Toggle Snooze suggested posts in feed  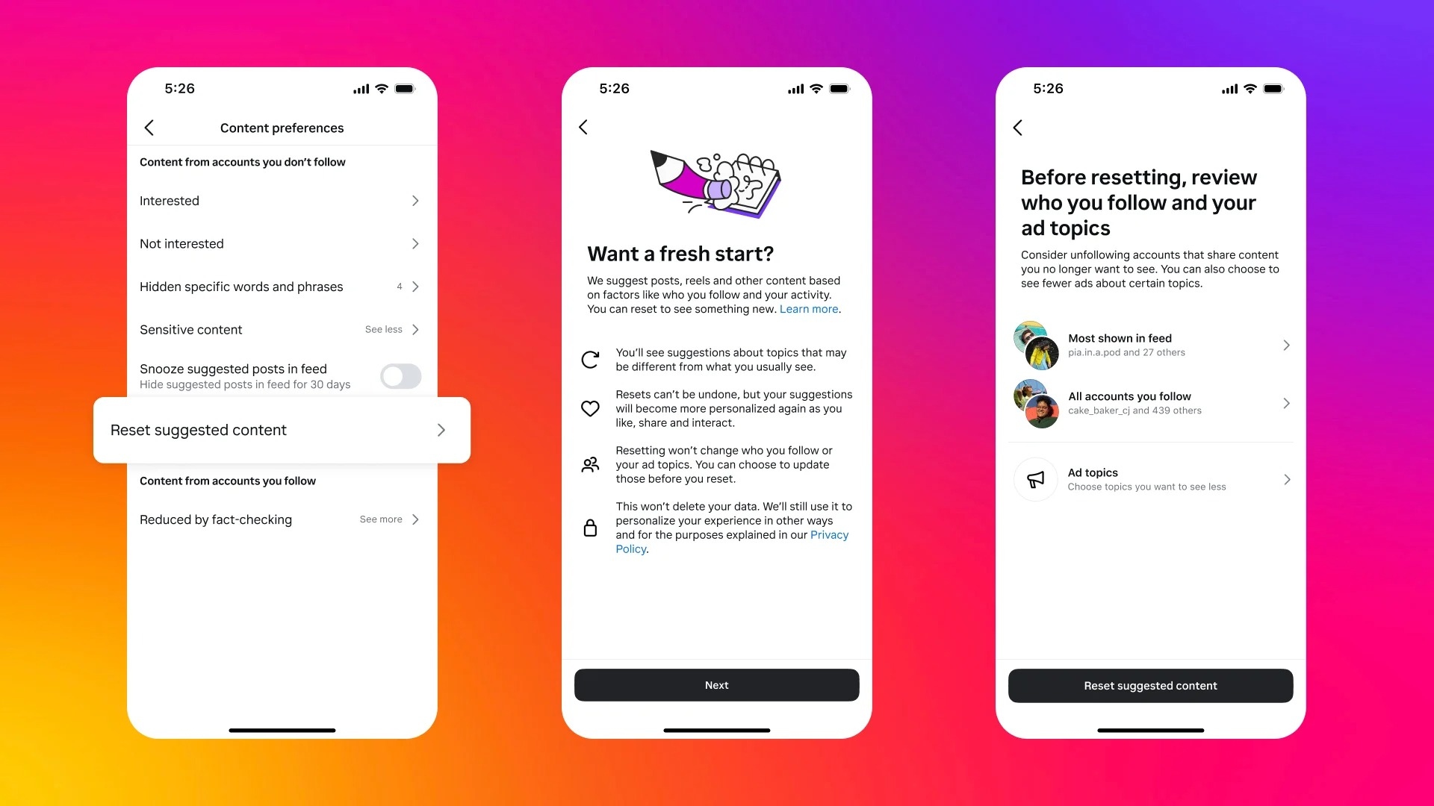[401, 376]
